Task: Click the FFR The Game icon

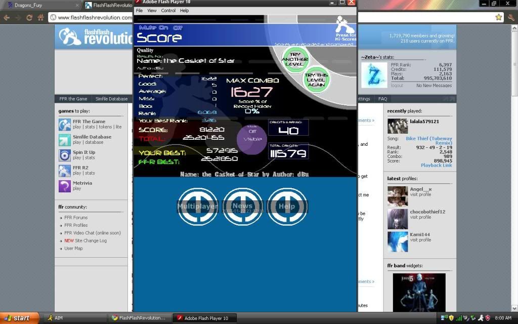Action: click(x=65, y=125)
